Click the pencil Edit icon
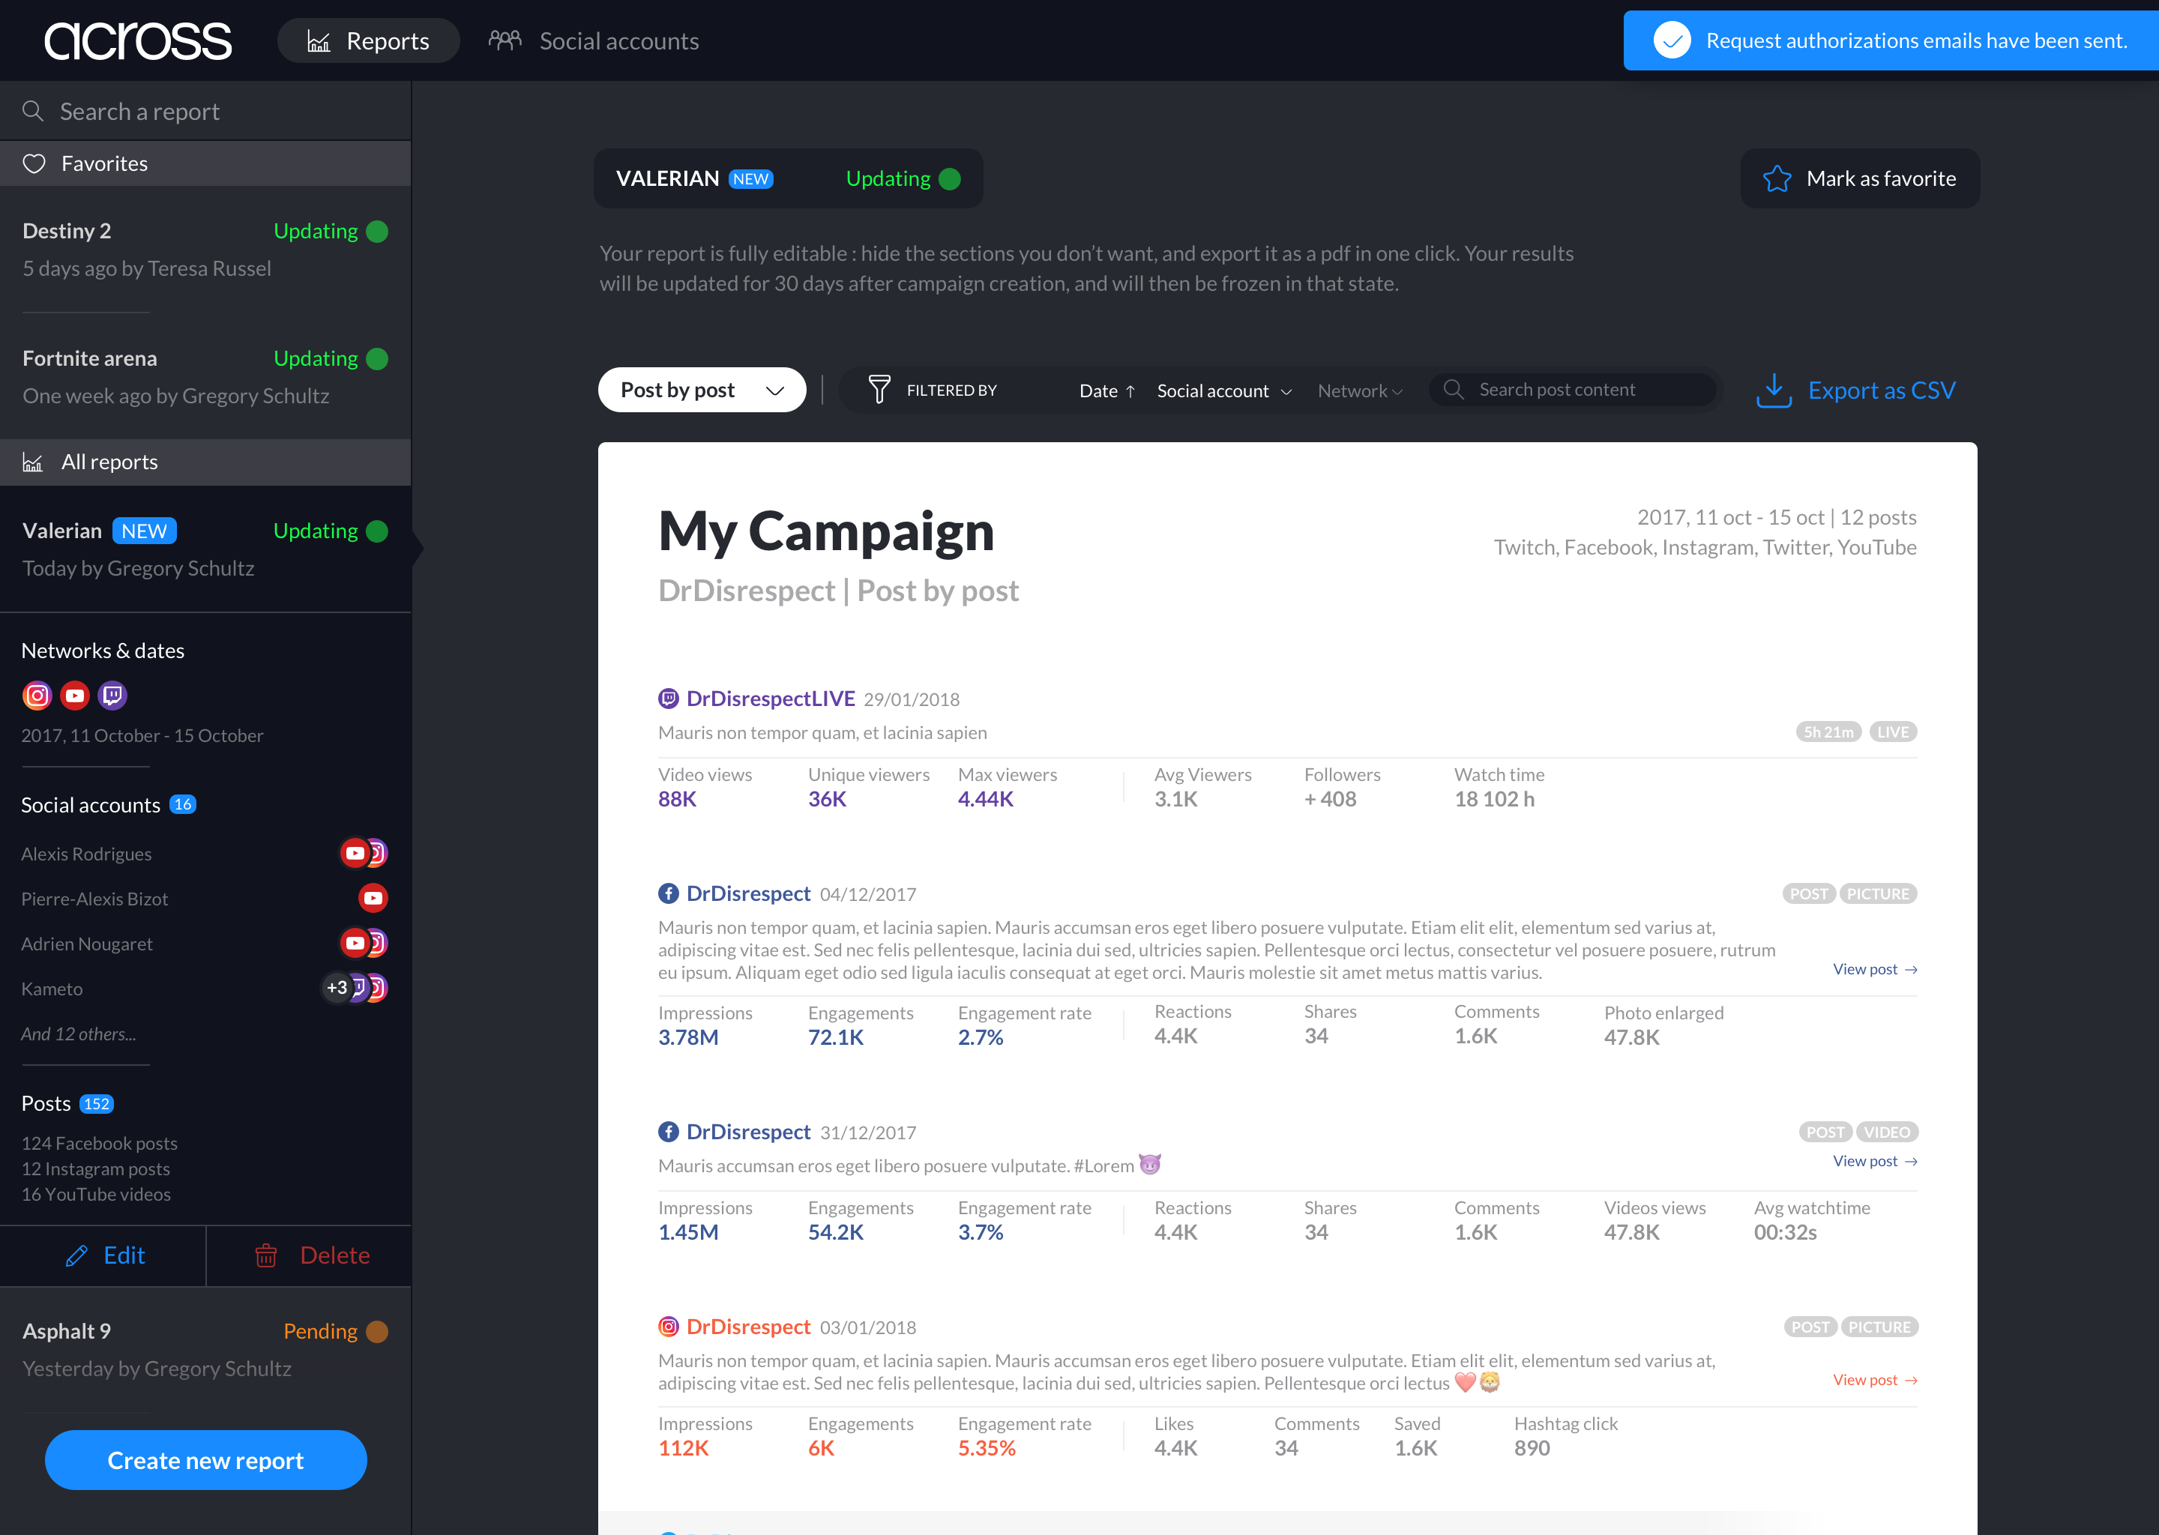 pos(76,1255)
